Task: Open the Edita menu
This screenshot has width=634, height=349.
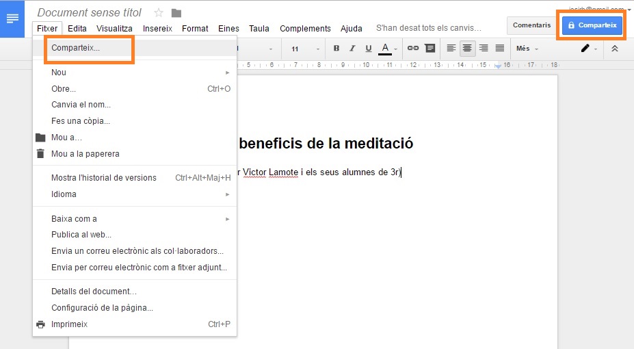Action: [x=77, y=29]
